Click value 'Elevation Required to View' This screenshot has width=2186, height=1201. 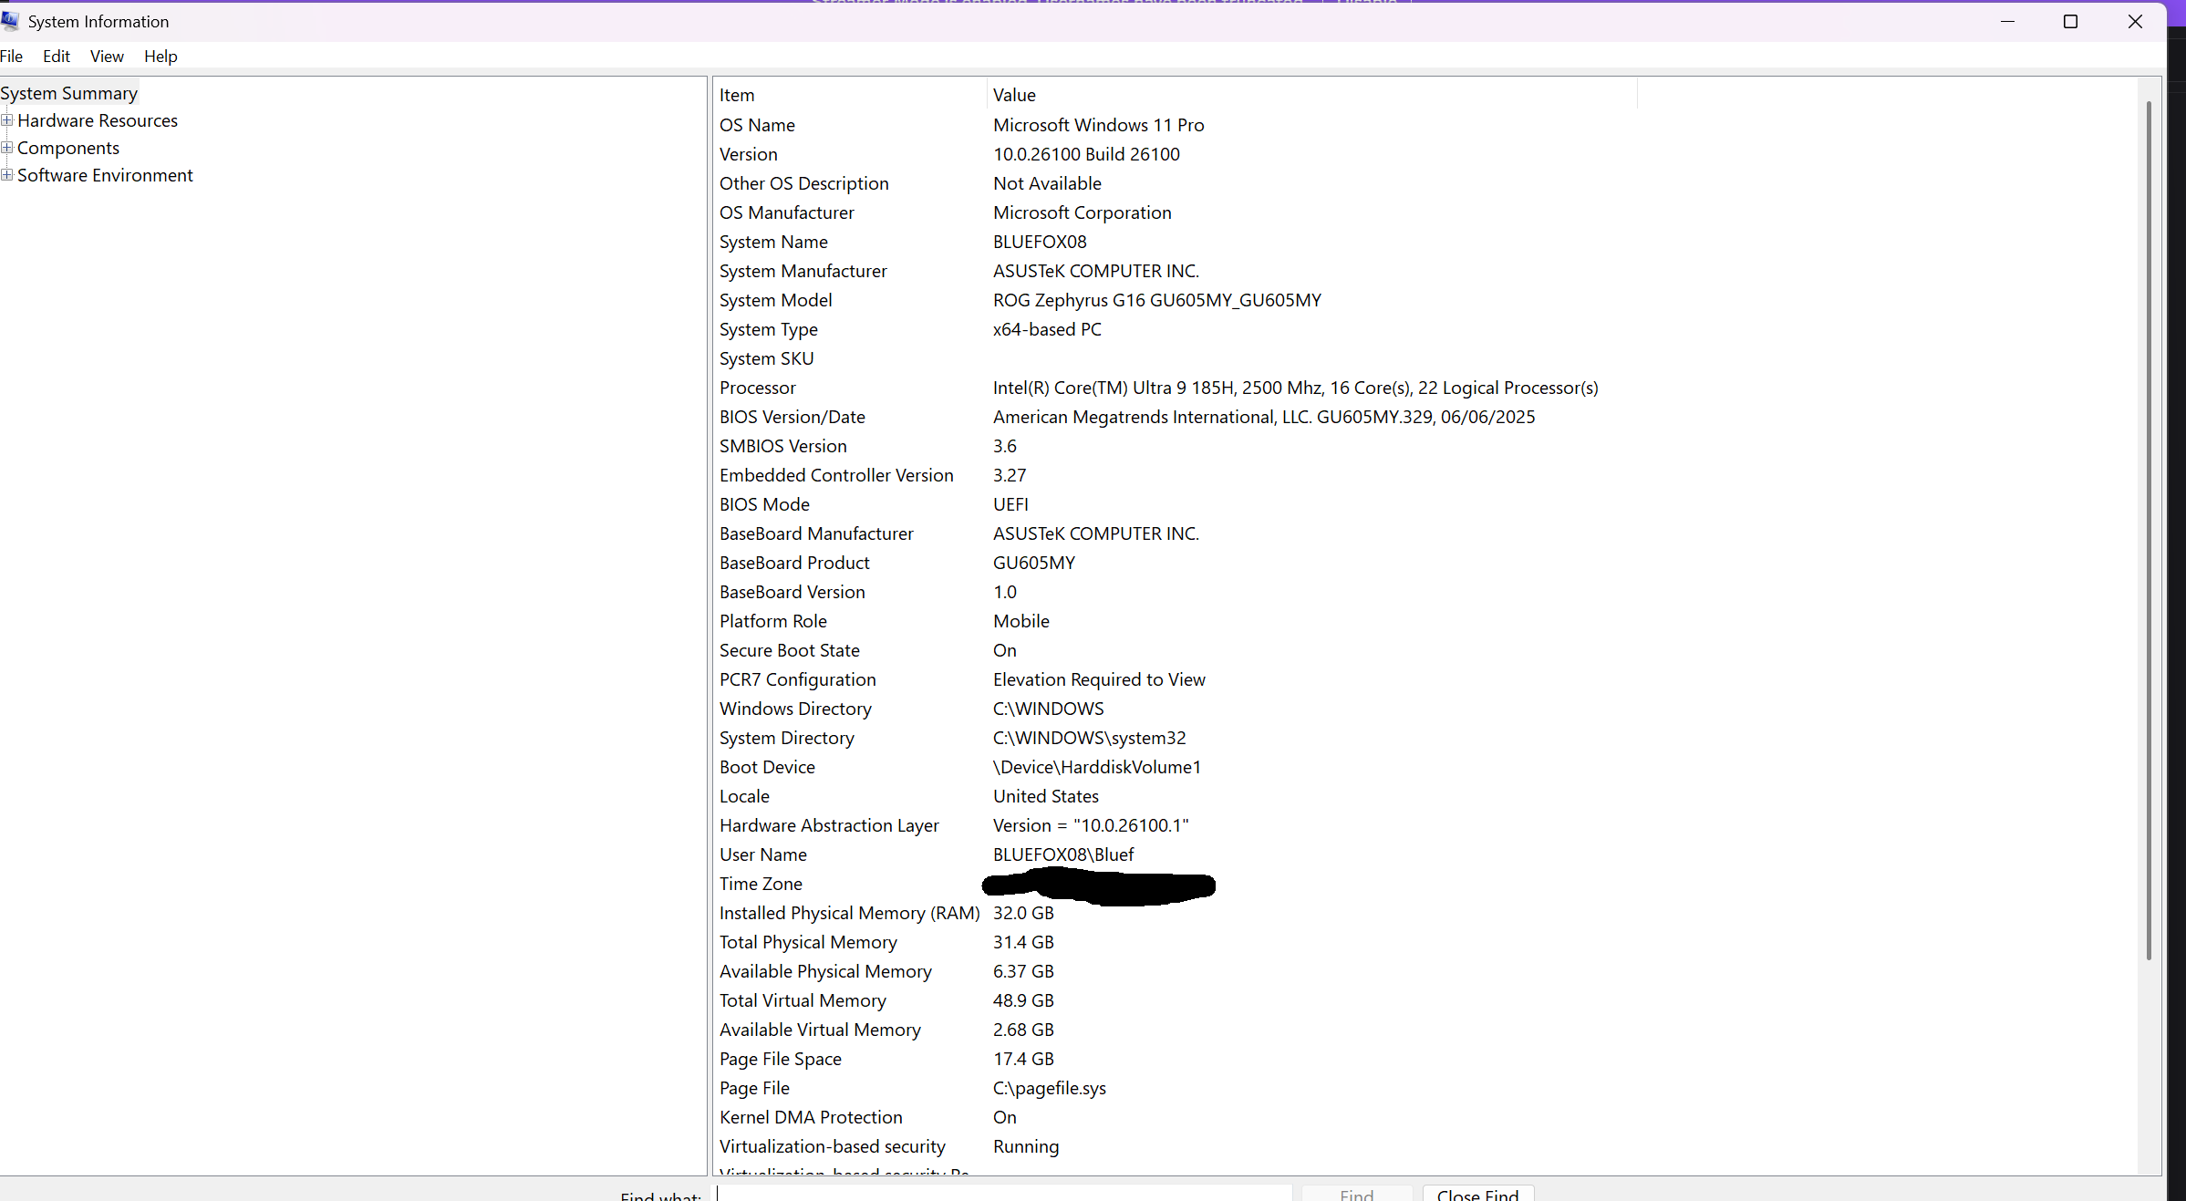tap(1099, 679)
